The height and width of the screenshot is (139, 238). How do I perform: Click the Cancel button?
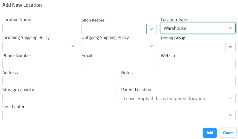[x=228, y=133]
